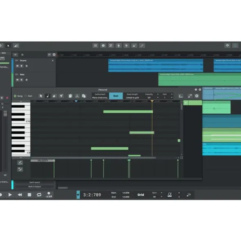Solo the Bass track
Screen dimensions: 241x241
click(22, 80)
